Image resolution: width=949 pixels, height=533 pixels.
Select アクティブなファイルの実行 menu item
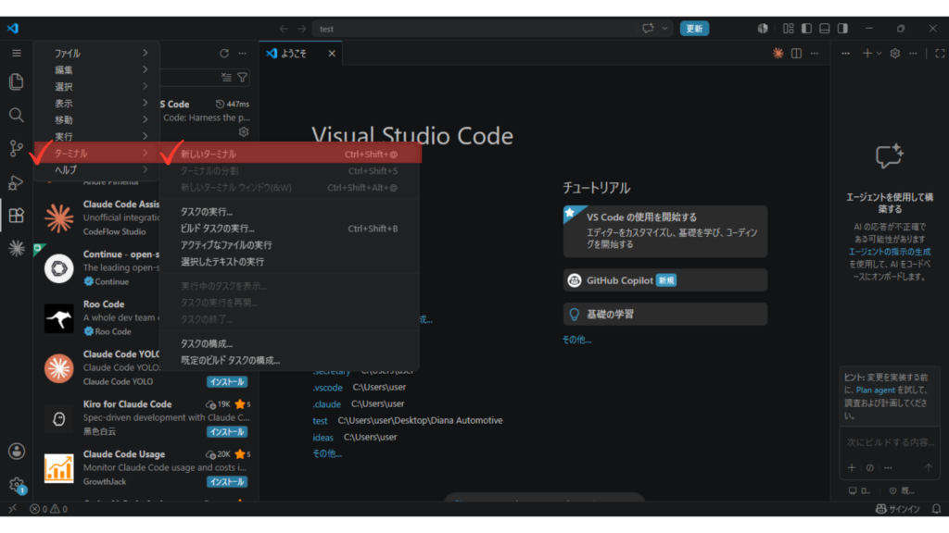(x=290, y=244)
